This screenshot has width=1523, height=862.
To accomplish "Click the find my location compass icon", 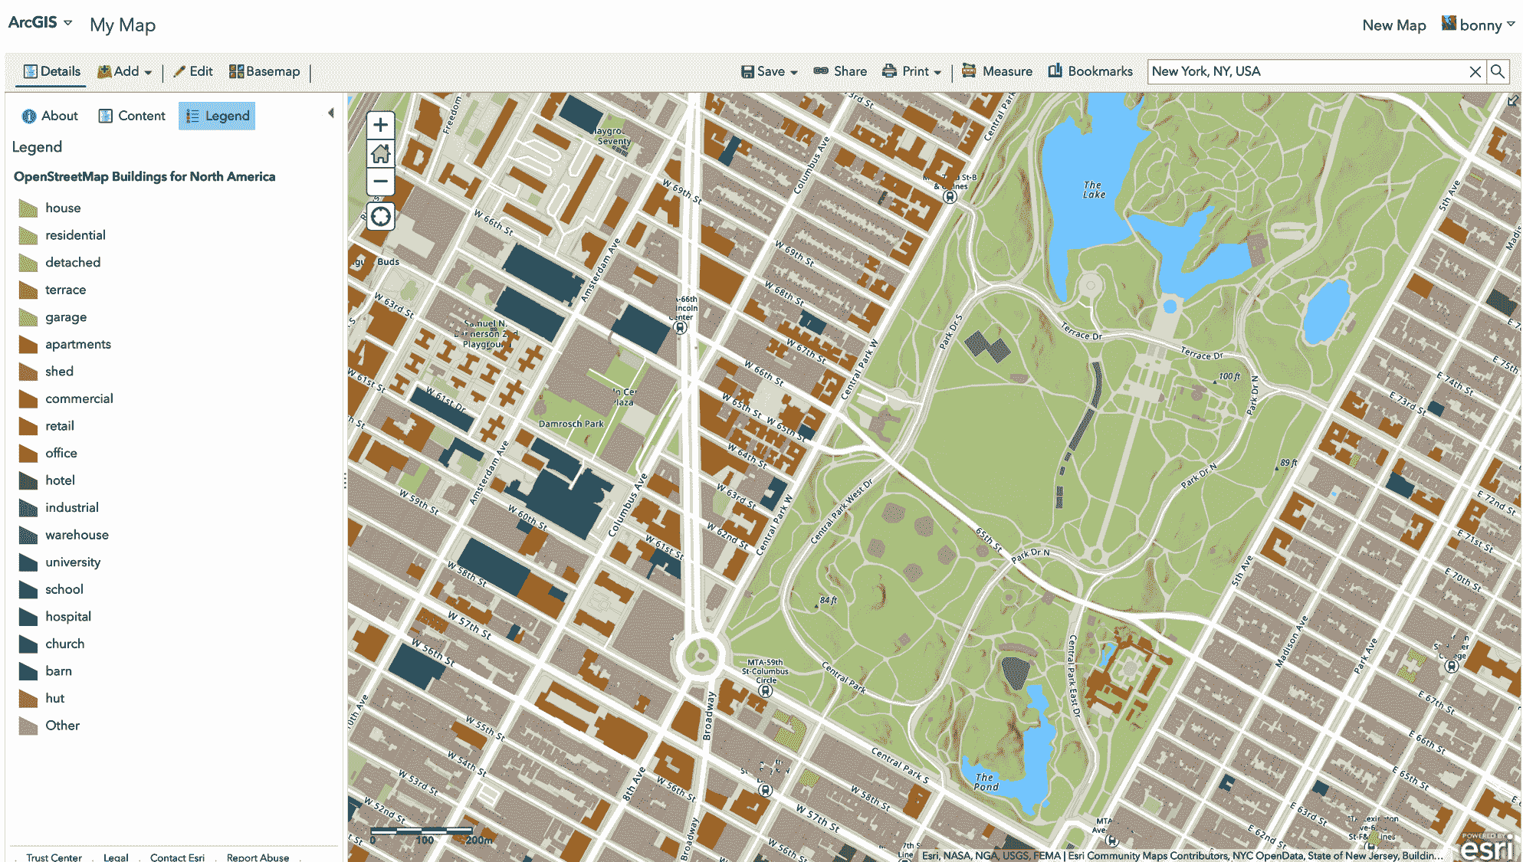I will coord(379,217).
